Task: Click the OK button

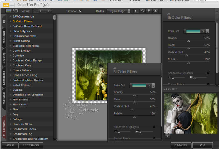Action: pyautogui.click(x=202, y=145)
